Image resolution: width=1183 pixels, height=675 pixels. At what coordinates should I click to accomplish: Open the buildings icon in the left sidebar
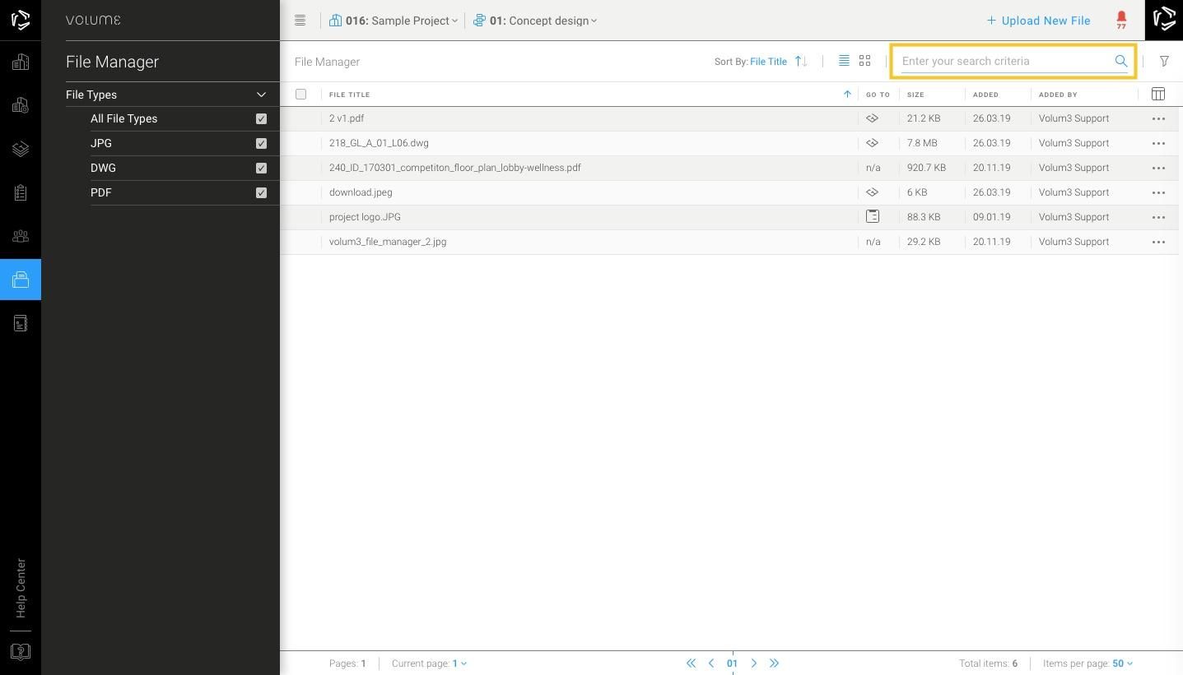[x=21, y=62]
